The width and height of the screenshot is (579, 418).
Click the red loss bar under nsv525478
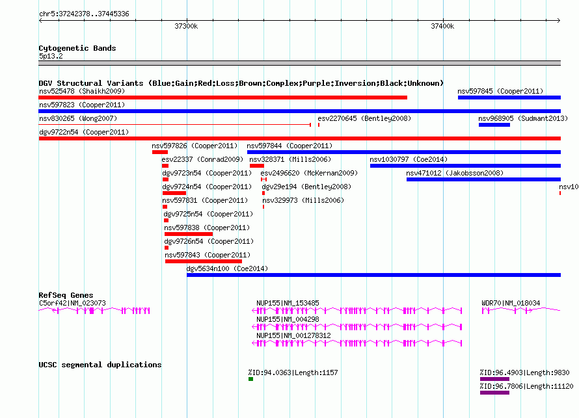tap(222, 98)
